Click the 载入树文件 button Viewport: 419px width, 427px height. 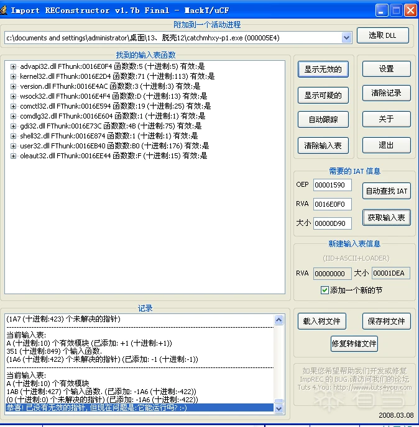tap(322, 321)
